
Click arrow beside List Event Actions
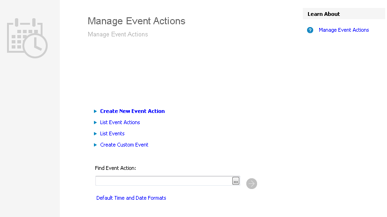coord(95,123)
